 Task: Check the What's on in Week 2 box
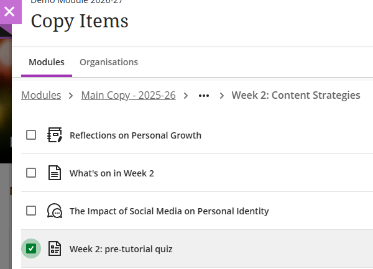(x=31, y=173)
